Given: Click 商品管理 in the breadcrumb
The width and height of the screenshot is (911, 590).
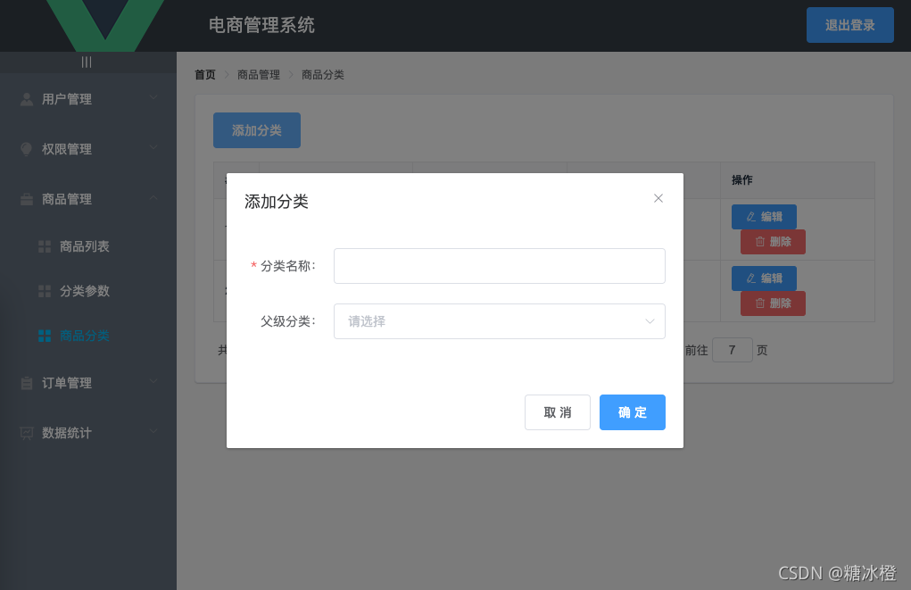Looking at the screenshot, I should click(x=259, y=74).
